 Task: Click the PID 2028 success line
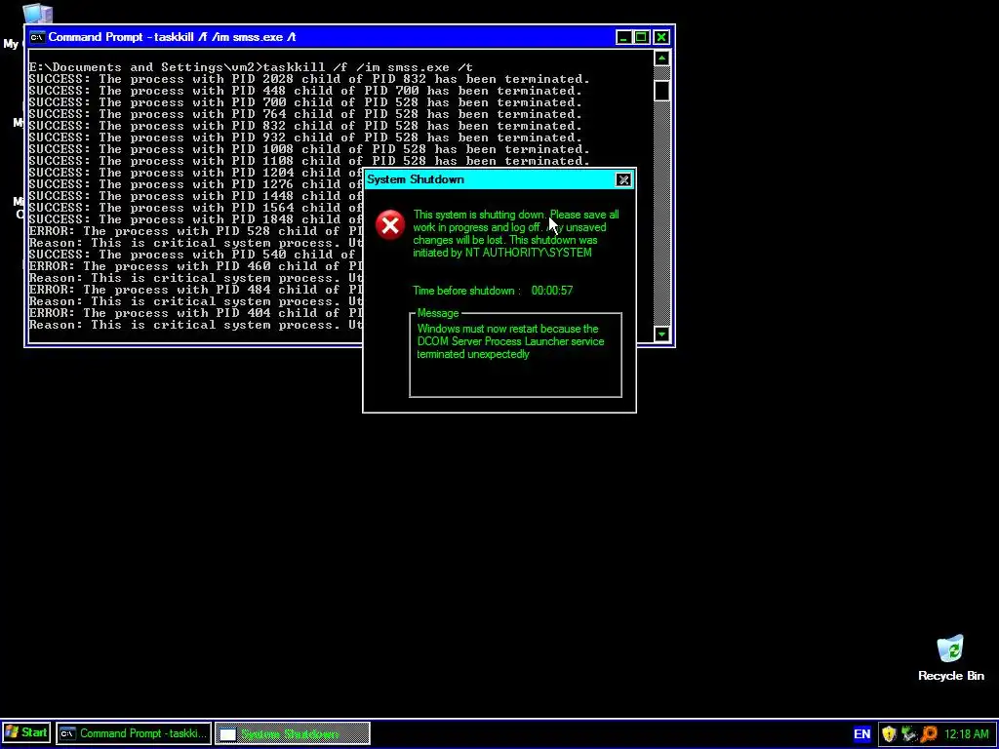(x=309, y=79)
